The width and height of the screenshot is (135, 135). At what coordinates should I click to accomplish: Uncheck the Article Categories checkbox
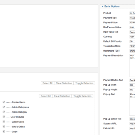point(4,107)
